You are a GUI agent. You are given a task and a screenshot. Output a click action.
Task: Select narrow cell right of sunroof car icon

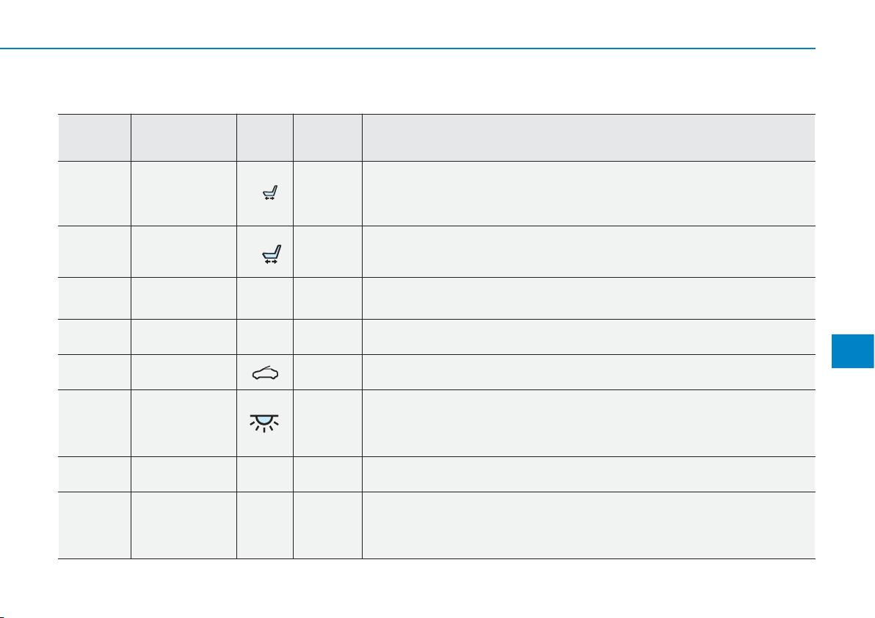(x=327, y=372)
